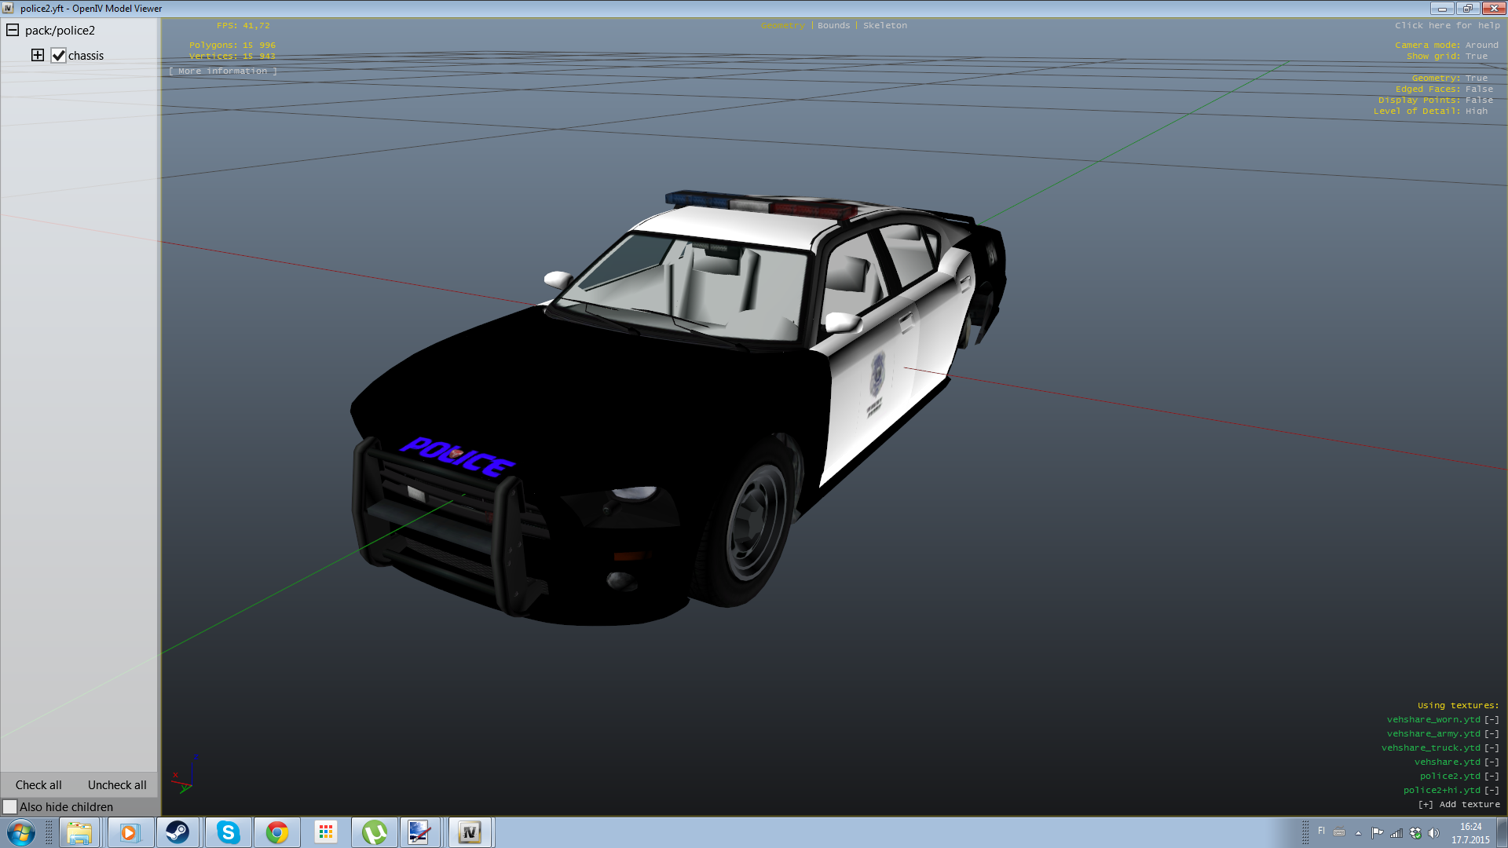1508x848 pixels.
Task: Open Windows Explorer folder icon
Action: click(79, 832)
